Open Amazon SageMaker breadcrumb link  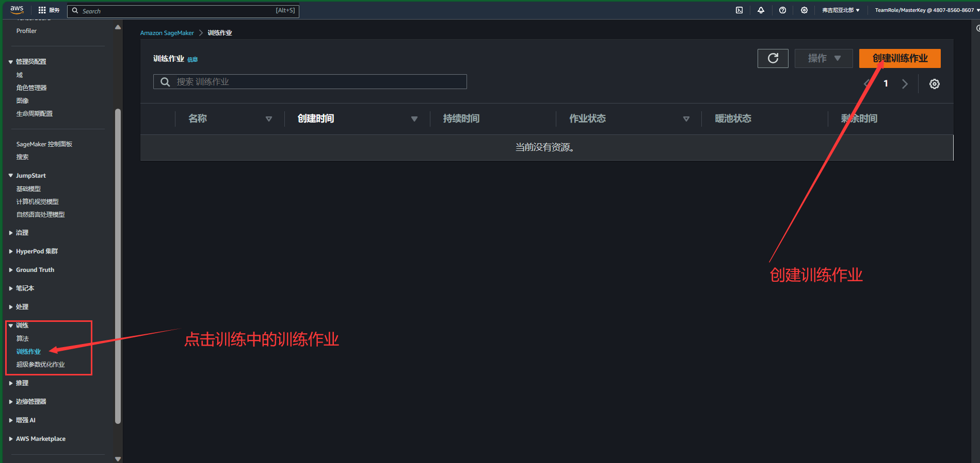[x=167, y=33]
